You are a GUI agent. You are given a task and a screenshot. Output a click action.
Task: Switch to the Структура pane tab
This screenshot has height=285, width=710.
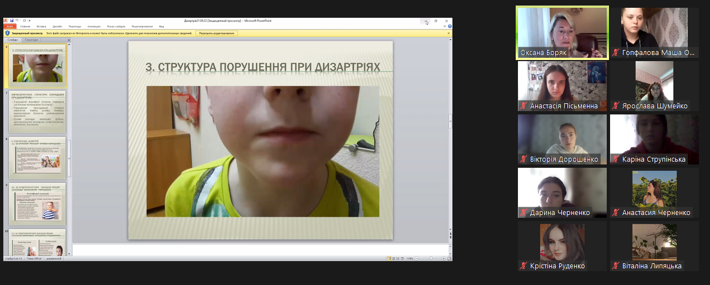(32, 40)
